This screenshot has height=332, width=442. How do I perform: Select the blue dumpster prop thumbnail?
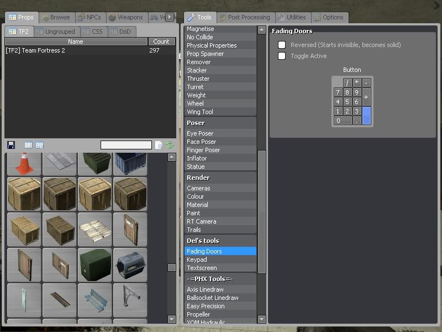coord(130,164)
